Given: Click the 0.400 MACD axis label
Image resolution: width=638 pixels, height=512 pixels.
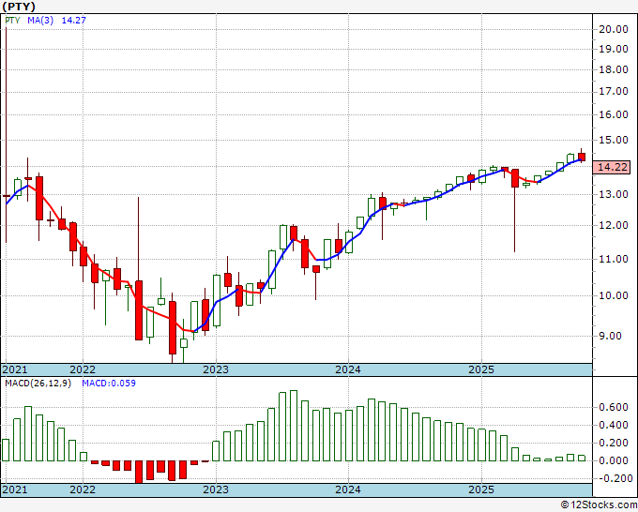Looking at the screenshot, I should tap(614, 426).
